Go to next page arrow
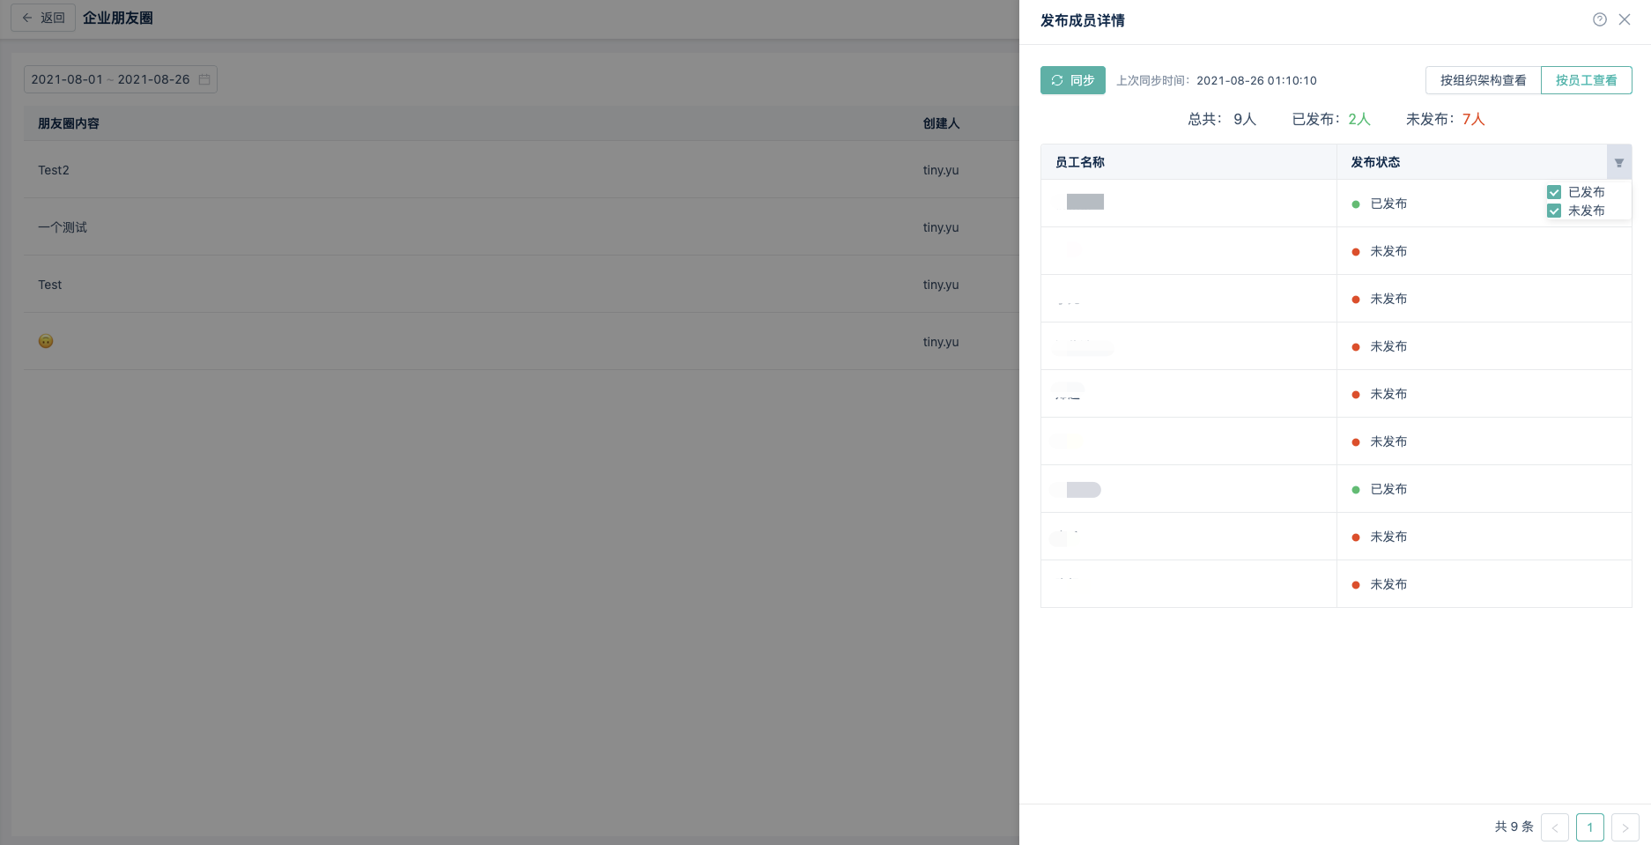1651x845 pixels. tap(1625, 827)
